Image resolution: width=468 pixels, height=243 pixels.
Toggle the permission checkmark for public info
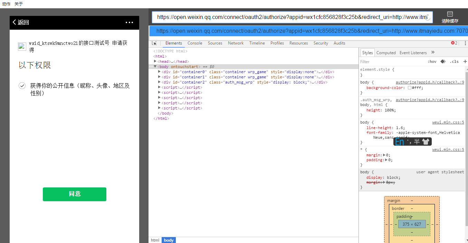[x=22, y=86]
